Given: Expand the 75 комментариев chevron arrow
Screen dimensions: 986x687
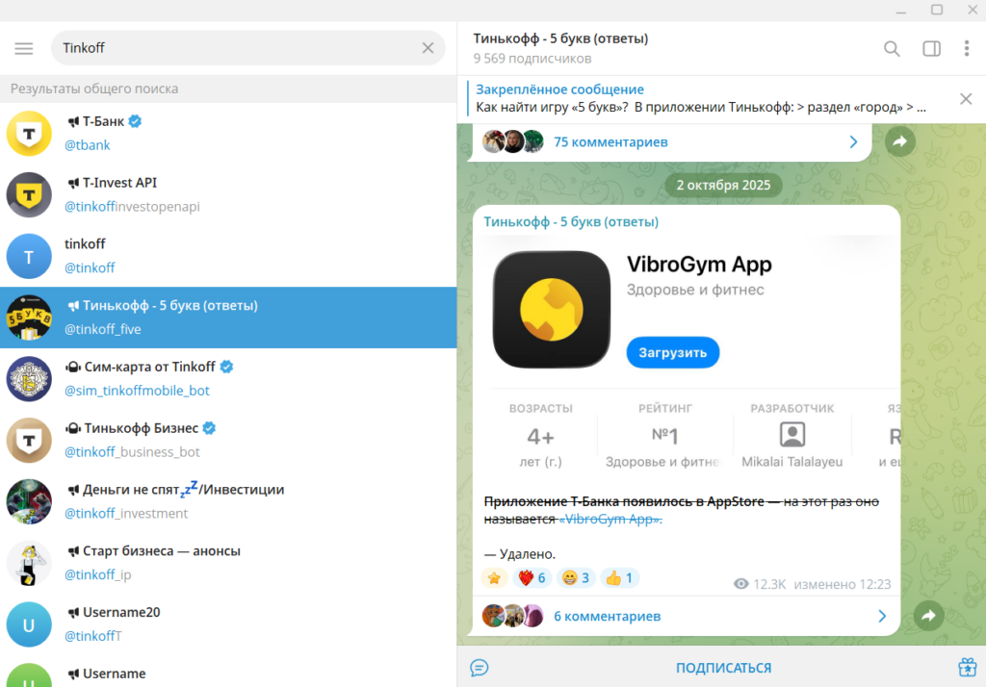Looking at the screenshot, I should (853, 142).
